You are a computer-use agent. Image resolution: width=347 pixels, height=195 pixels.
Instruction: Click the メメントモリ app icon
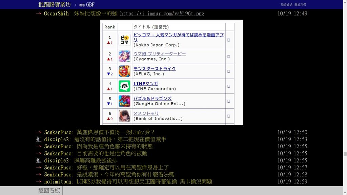pos(124,116)
